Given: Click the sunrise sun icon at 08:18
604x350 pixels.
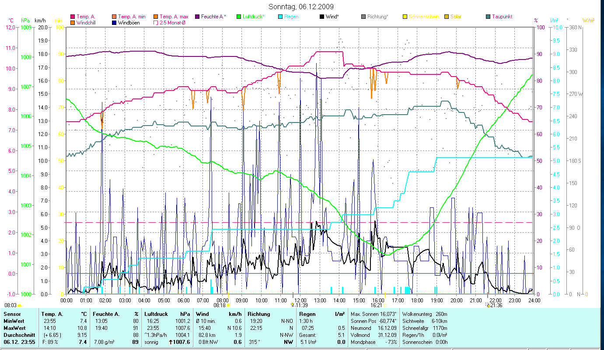Looking at the screenshot, I should pyautogui.click(x=228, y=305).
